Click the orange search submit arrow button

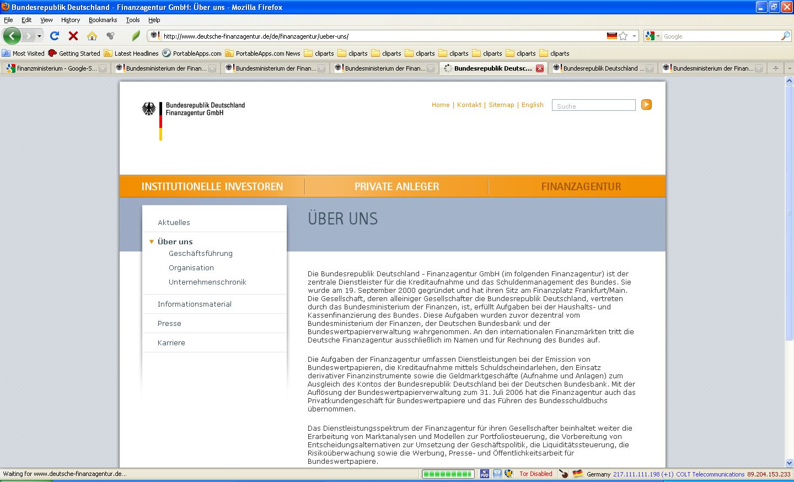pyautogui.click(x=646, y=105)
